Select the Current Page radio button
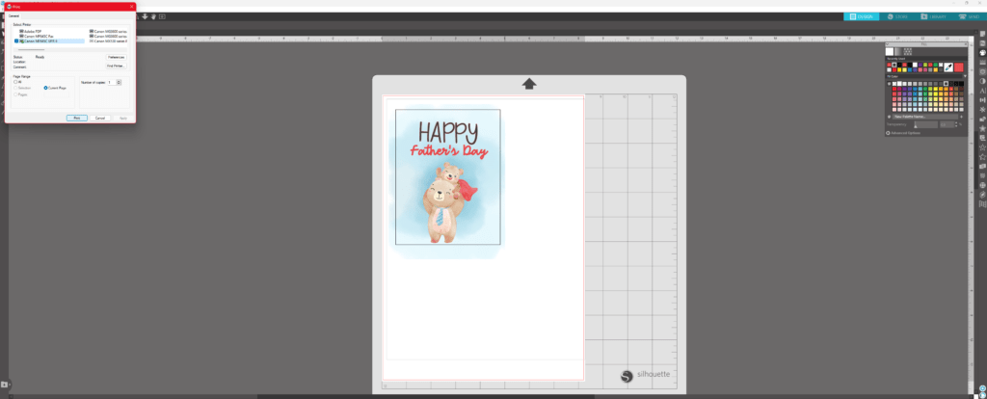The image size is (987, 399). pos(45,88)
